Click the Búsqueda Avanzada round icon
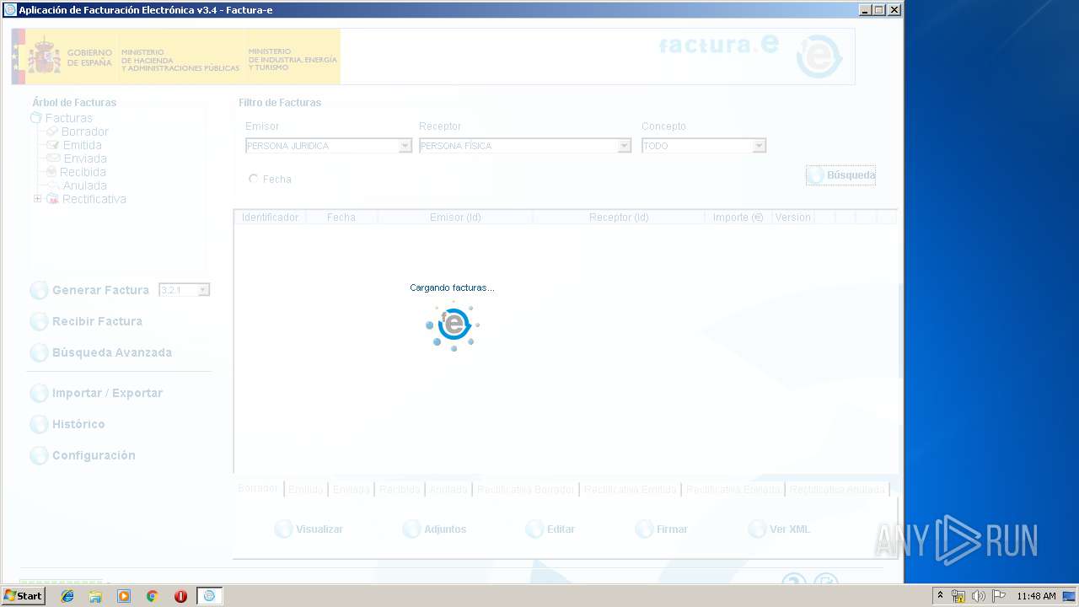 (x=39, y=353)
